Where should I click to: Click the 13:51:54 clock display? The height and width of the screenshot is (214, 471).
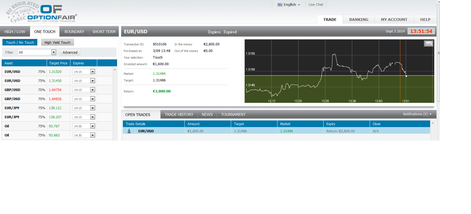(x=421, y=31)
